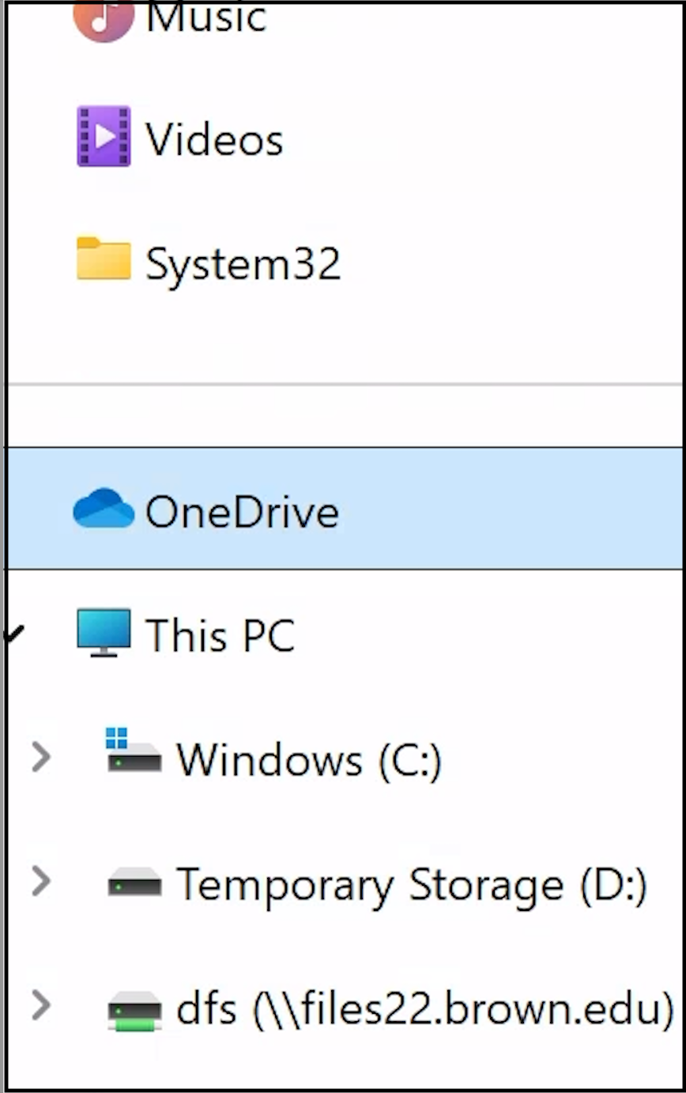Open the Videos folder label
This screenshot has width=686, height=1093.
pyautogui.click(x=214, y=139)
